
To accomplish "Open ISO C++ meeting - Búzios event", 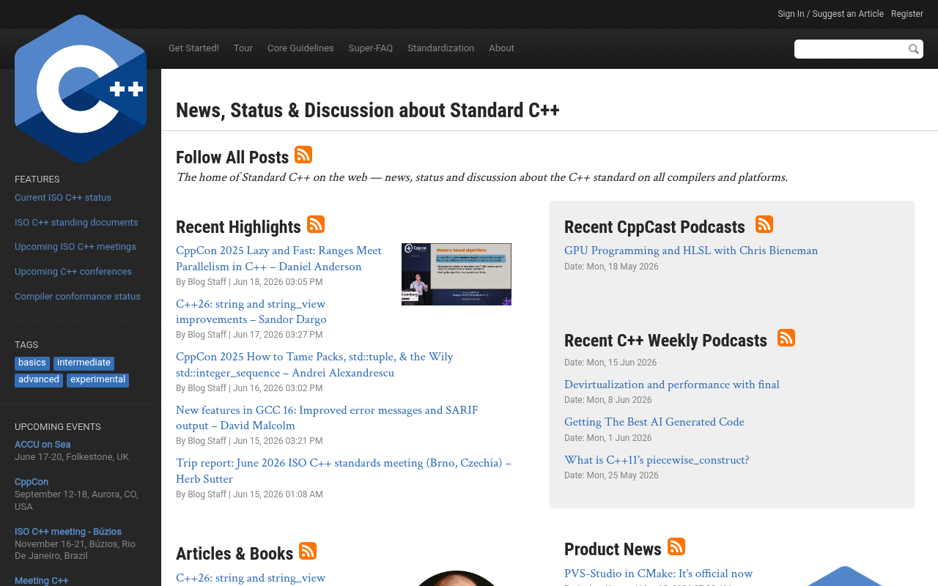I will click(x=68, y=532).
